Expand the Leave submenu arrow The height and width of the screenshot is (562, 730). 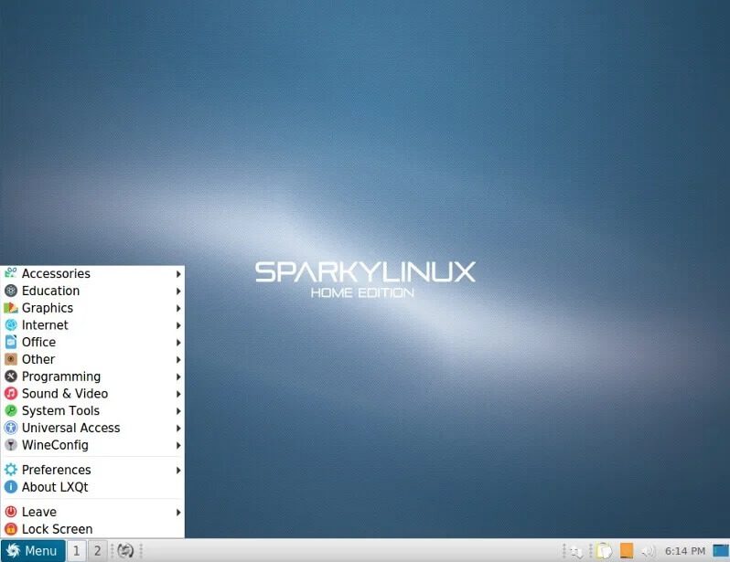tap(178, 513)
